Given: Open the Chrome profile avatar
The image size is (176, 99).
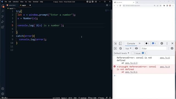Looking at the screenshot, I should [x=170, y=5].
